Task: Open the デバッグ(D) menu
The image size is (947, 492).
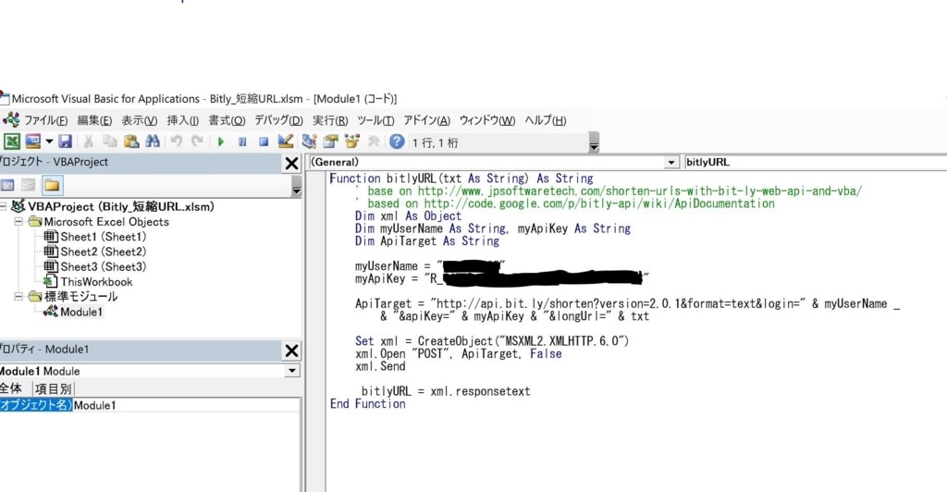Action: (278, 121)
